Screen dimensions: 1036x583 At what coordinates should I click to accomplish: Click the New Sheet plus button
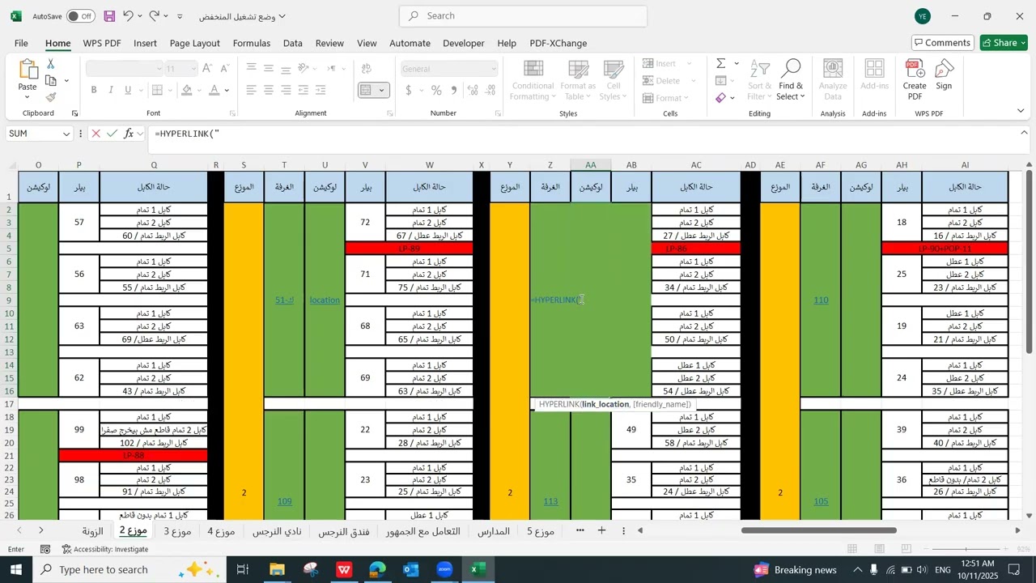[x=601, y=530]
